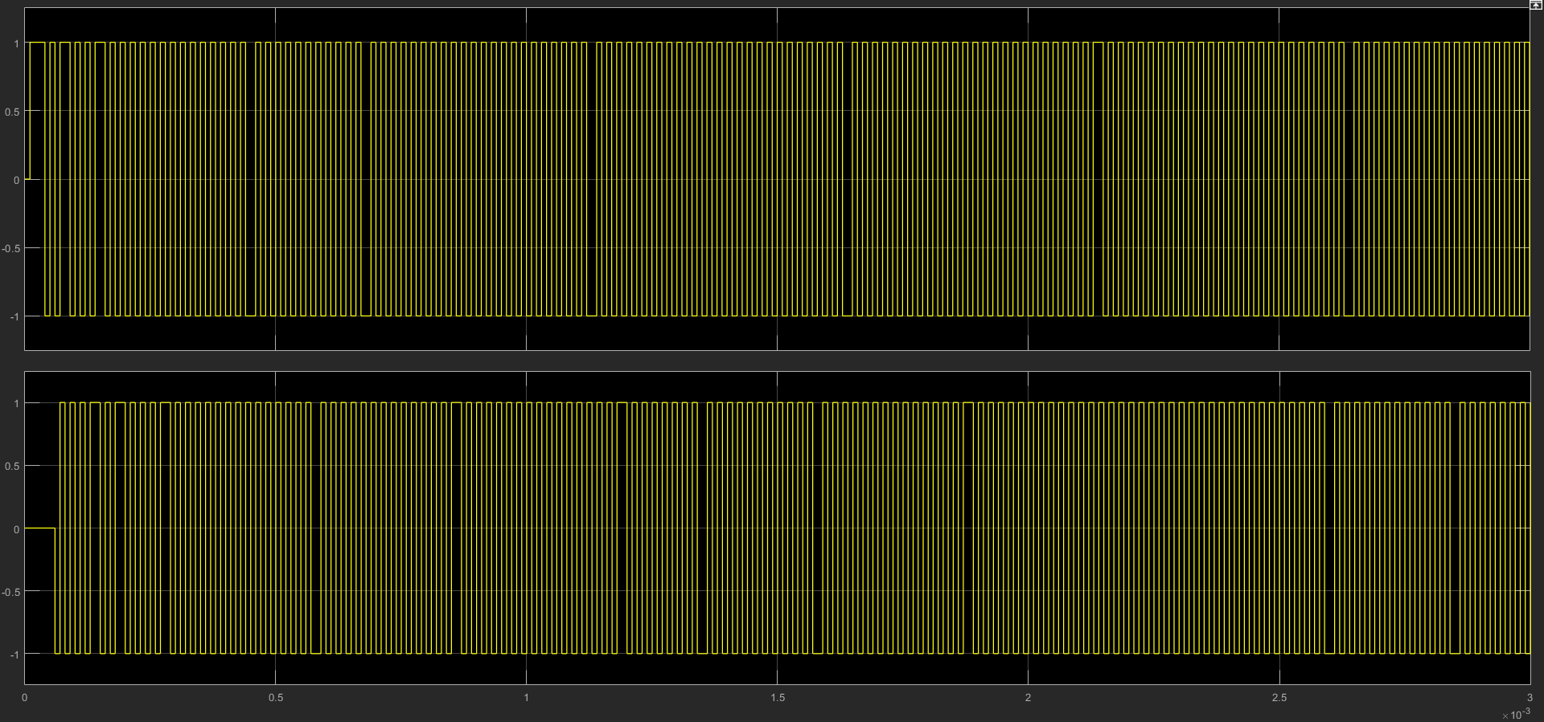The width and height of the screenshot is (1544, 722).
Task: Select the x-axis tick label 1.5
Action: tap(778, 698)
